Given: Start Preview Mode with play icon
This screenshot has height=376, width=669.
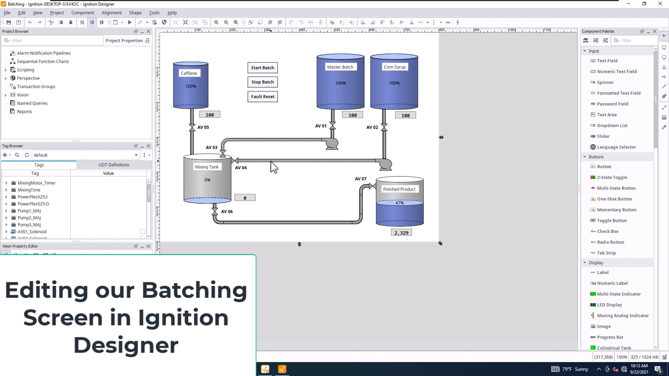Looking at the screenshot, I should [x=130, y=22].
